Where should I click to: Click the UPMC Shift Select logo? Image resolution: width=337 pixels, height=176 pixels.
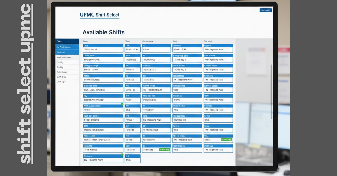[x=100, y=14]
